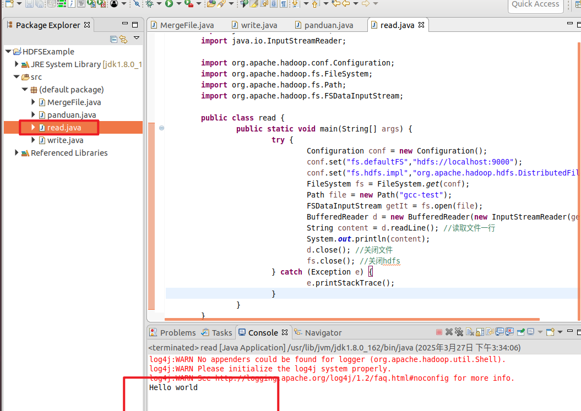Click Collapse All in Package Explorer
The image size is (581, 411).
pos(113,39)
